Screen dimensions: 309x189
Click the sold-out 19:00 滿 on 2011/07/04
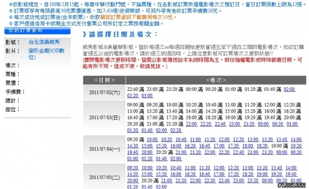tap(280, 146)
